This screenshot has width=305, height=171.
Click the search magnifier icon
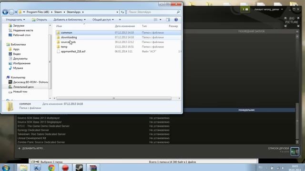click(178, 12)
